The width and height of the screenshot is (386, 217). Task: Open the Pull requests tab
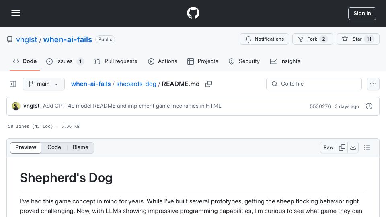click(116, 61)
